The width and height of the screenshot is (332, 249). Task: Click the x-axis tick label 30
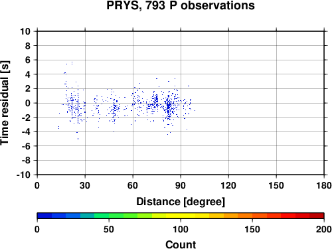(x=85, y=185)
